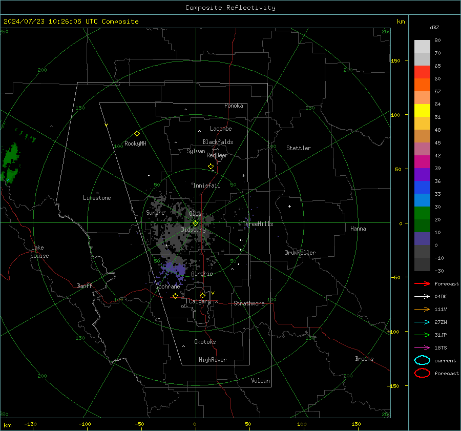Click the dBZ legend heading

[434, 28]
